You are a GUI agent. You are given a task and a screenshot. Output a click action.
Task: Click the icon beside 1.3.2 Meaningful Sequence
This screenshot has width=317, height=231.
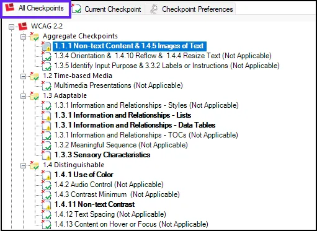[47, 145]
